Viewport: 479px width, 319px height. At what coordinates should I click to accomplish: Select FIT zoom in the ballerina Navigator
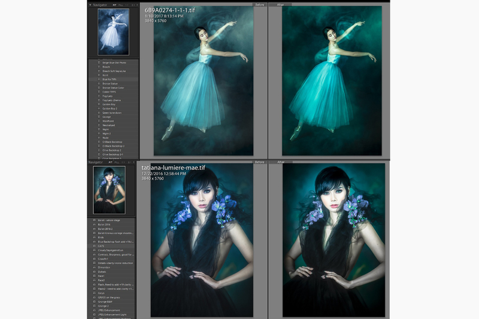pos(114,5)
